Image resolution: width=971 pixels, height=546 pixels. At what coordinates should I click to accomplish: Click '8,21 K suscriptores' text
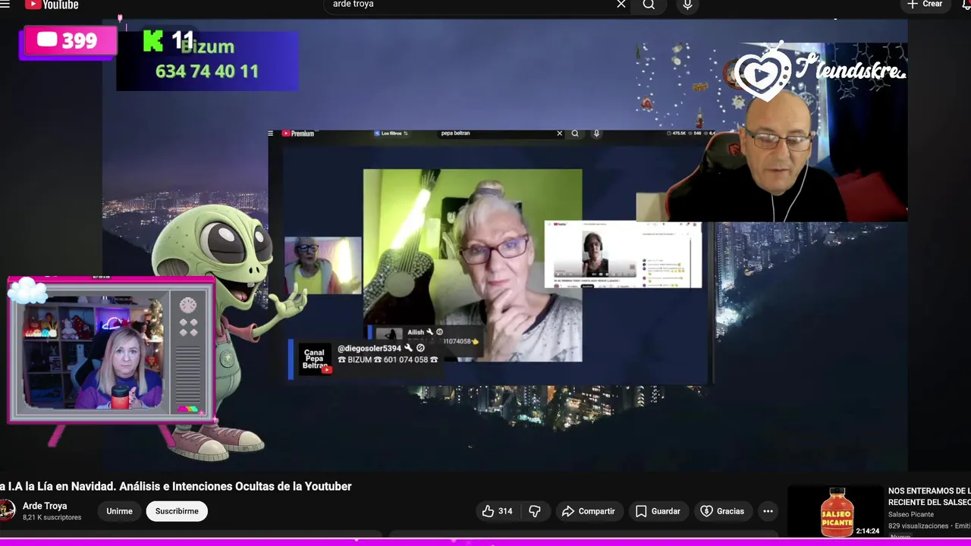pyautogui.click(x=52, y=517)
